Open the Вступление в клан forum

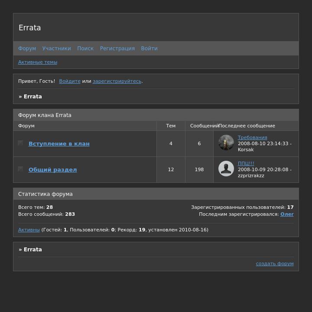59,144
